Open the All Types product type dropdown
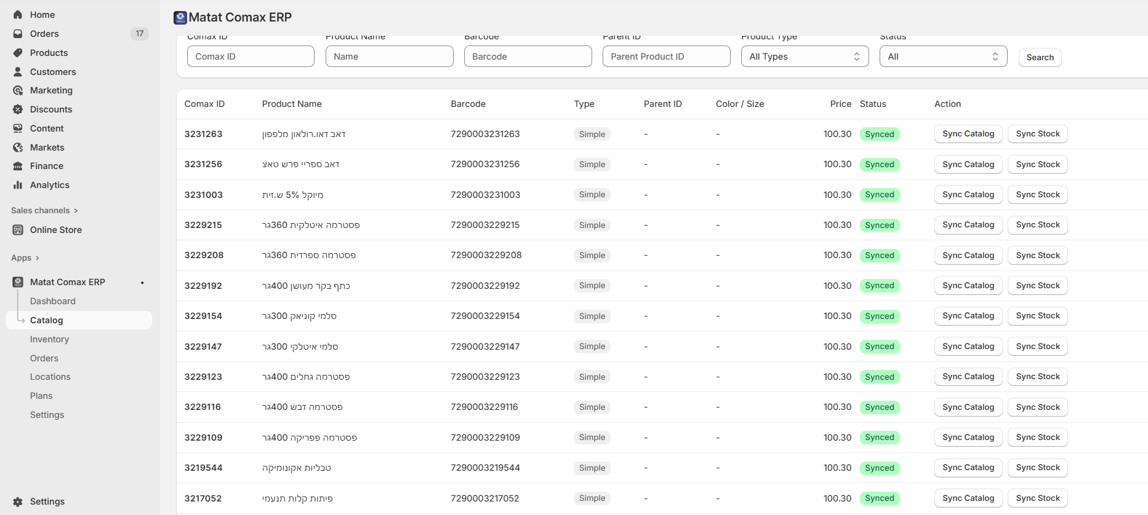1148x515 pixels. [804, 57]
